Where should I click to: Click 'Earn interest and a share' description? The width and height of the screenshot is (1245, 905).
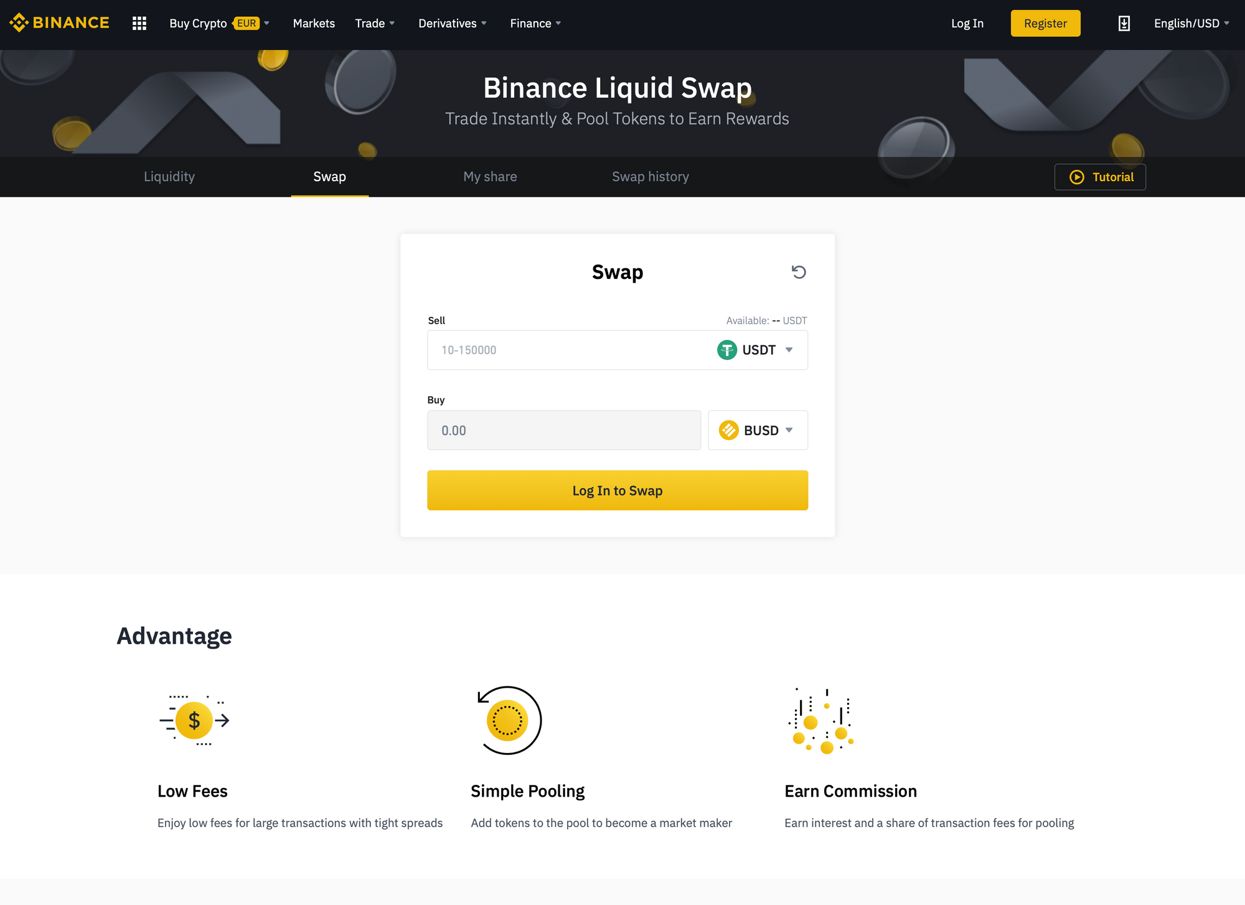tap(929, 823)
